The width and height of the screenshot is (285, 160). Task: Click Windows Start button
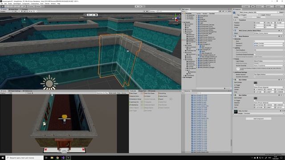click(x=3, y=158)
